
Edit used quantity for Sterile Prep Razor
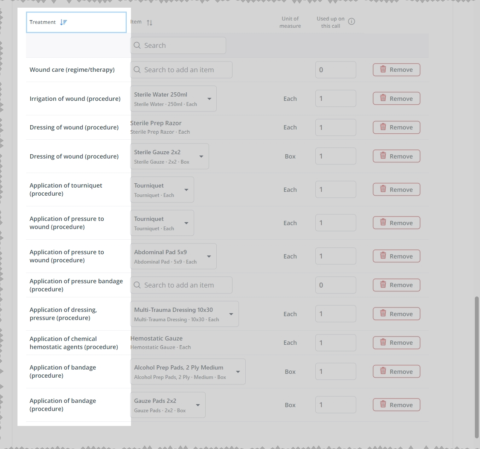click(336, 127)
